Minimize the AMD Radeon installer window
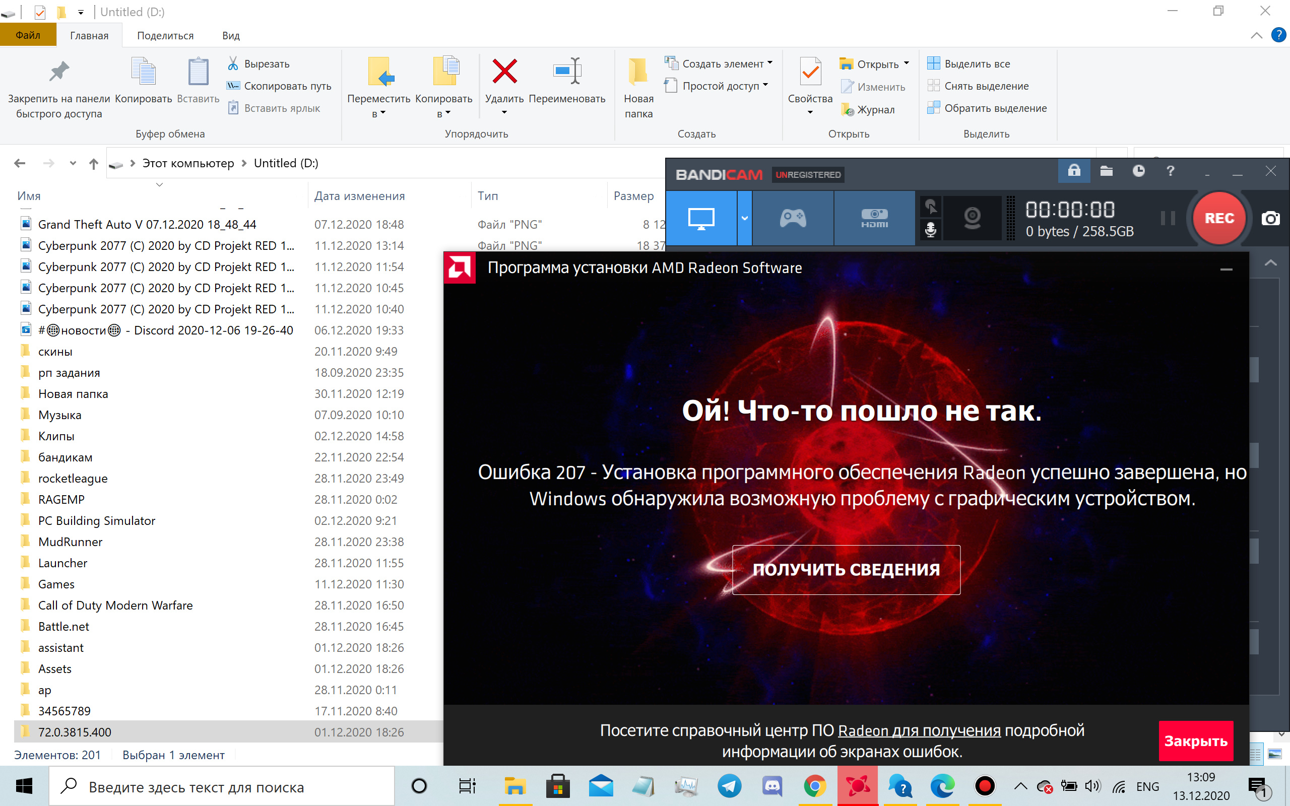Image resolution: width=1290 pixels, height=806 pixels. point(1226,269)
